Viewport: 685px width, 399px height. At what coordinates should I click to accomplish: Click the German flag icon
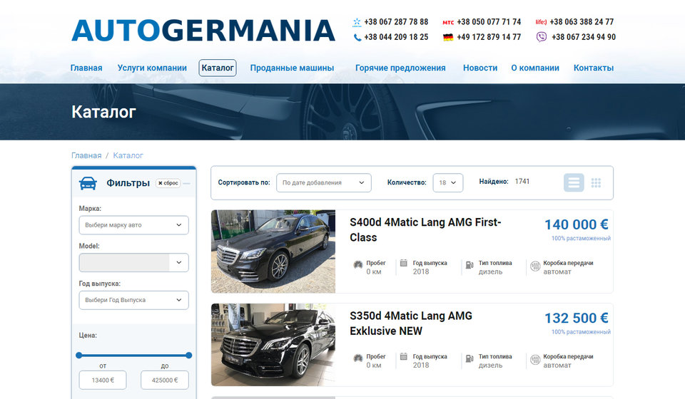[448, 38]
